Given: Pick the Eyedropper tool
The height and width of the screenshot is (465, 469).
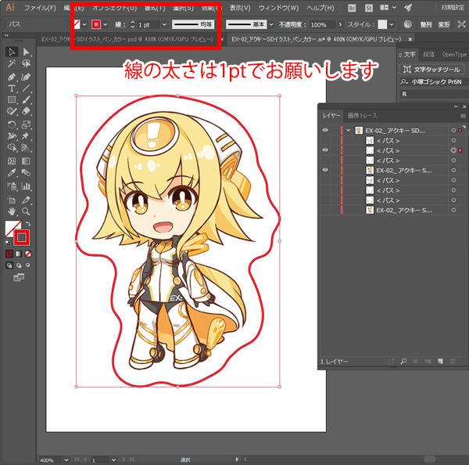Looking at the screenshot, I should (12, 173).
